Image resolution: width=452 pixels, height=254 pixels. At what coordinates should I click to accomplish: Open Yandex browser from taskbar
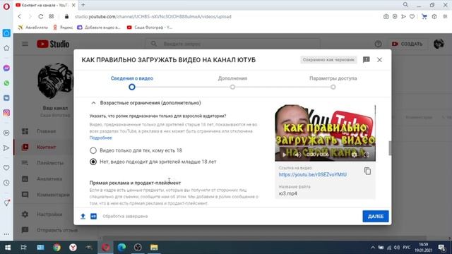pyautogui.click(x=73, y=247)
